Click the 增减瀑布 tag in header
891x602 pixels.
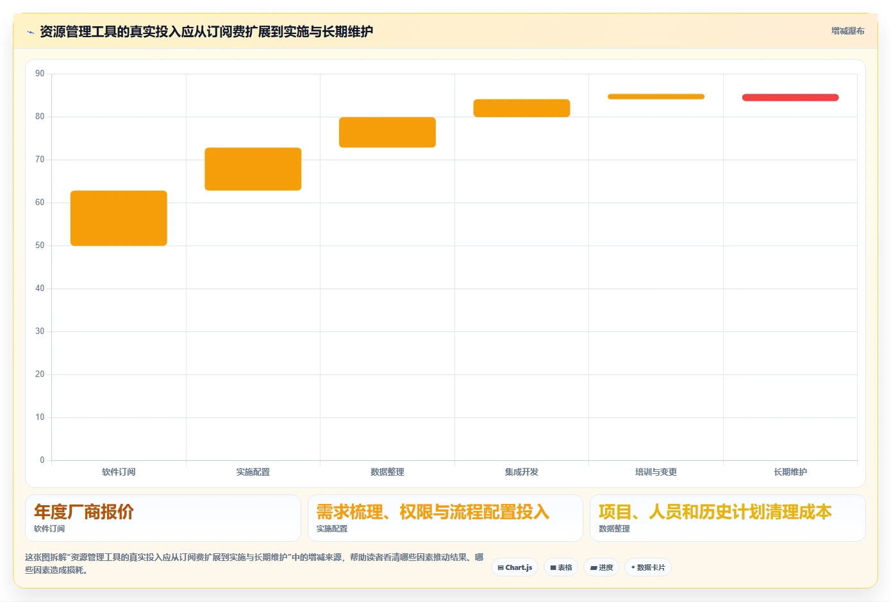pyautogui.click(x=847, y=31)
